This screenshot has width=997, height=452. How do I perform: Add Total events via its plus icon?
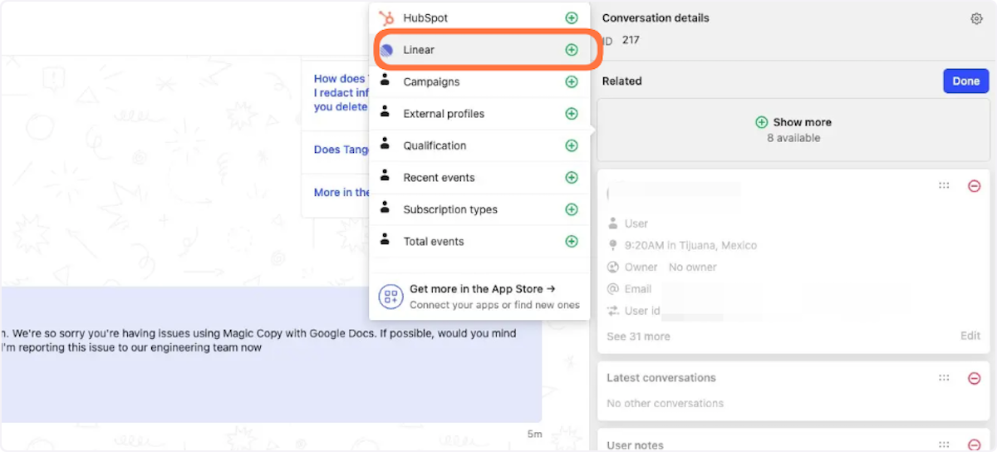(x=572, y=242)
